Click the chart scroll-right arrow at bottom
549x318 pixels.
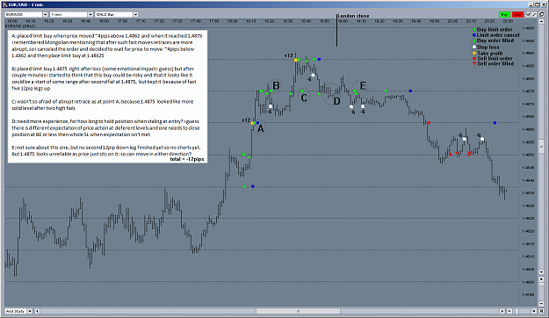tap(502, 311)
